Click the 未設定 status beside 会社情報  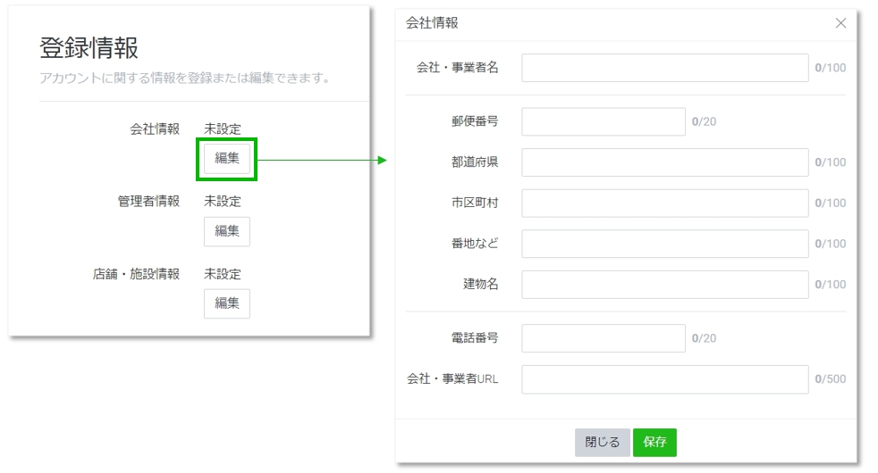(223, 129)
